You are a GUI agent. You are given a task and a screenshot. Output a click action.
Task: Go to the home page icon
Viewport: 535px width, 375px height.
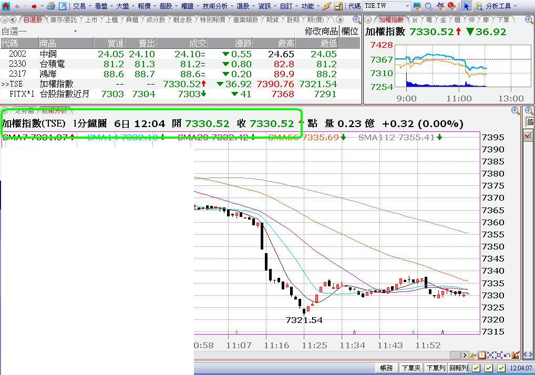pos(6,6)
